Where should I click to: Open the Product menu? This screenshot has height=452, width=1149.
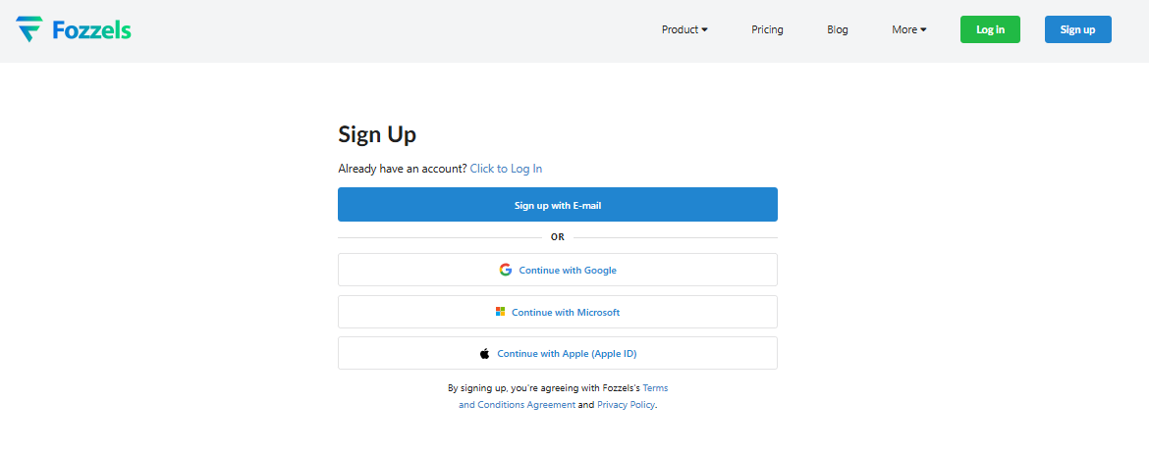[x=680, y=29]
